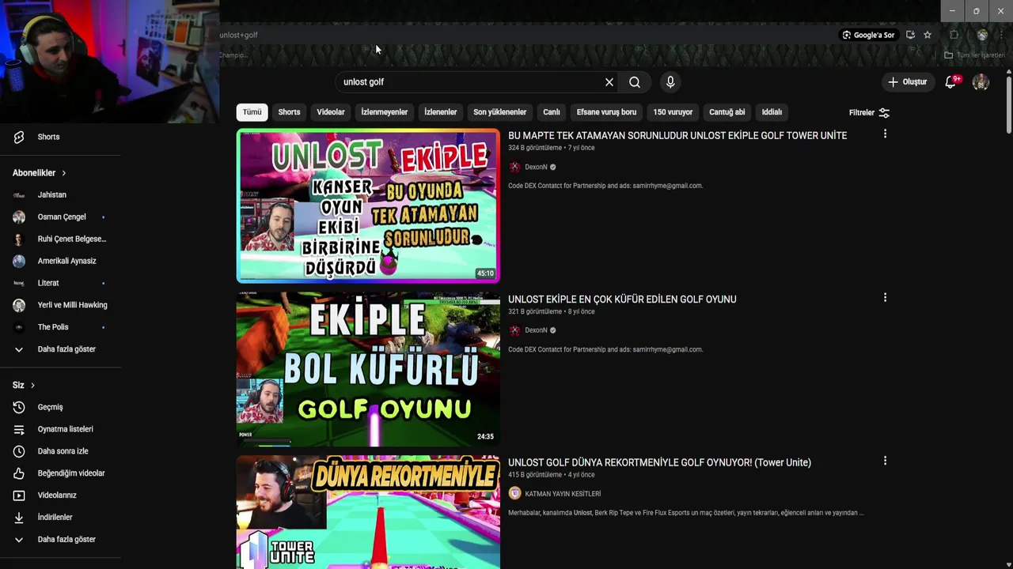Open the browser three-dot menu
This screenshot has height=569, width=1013.
1001,35
